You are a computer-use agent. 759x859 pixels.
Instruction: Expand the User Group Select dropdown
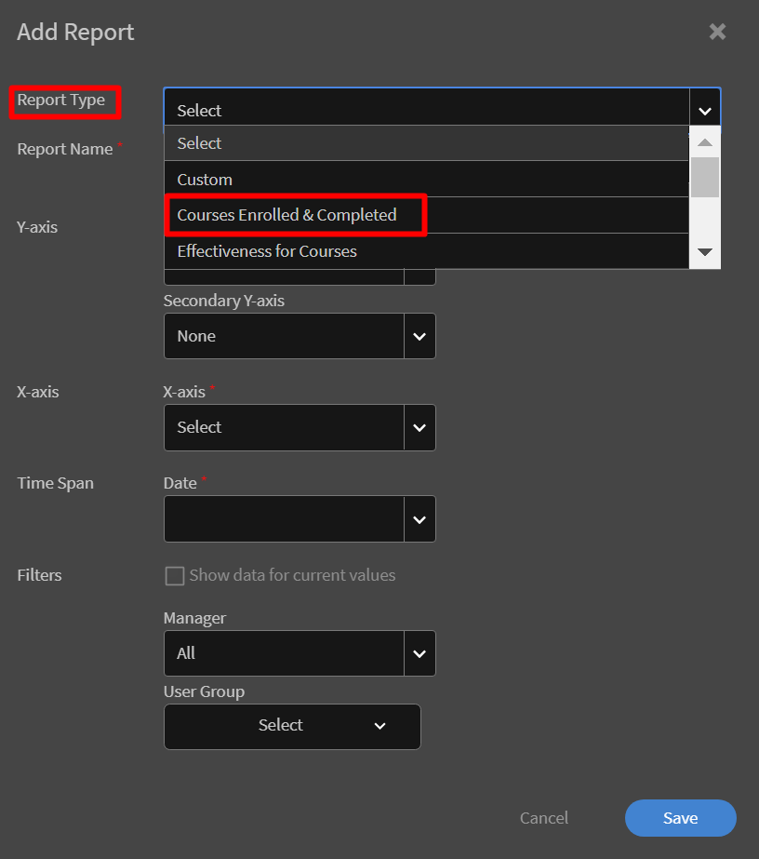pos(292,726)
